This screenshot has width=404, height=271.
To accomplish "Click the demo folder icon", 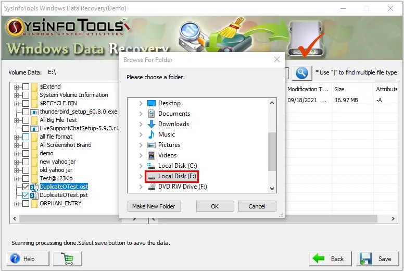I will 34,153.
